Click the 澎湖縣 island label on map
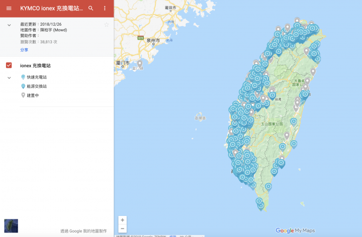 [200, 118]
